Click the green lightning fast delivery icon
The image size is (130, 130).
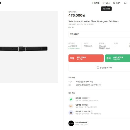click(71, 99)
